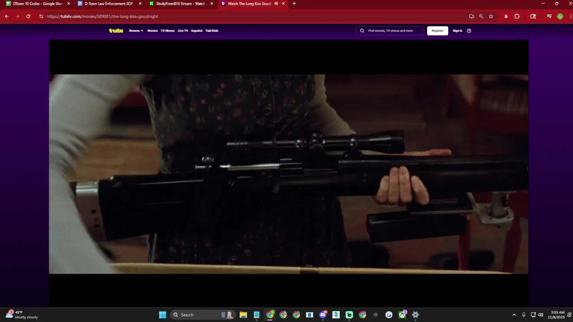This screenshot has width=573, height=322.
Task: Open the Xbox app on the taskbar
Action: coord(402,315)
